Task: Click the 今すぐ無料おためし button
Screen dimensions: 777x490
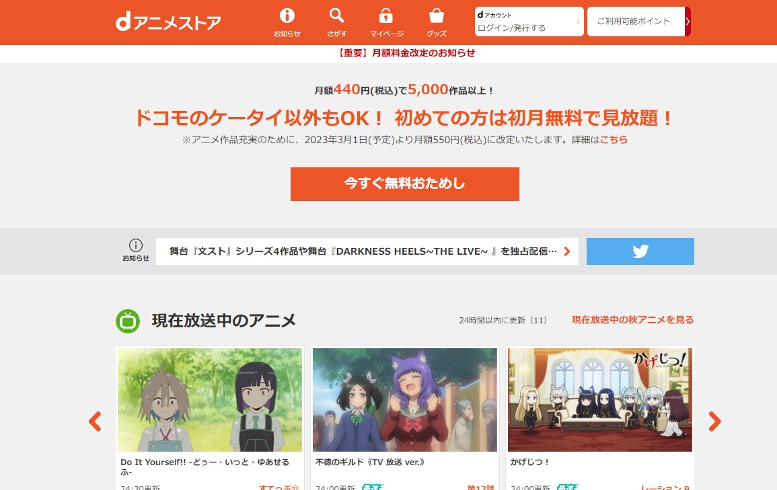Action: point(405,184)
